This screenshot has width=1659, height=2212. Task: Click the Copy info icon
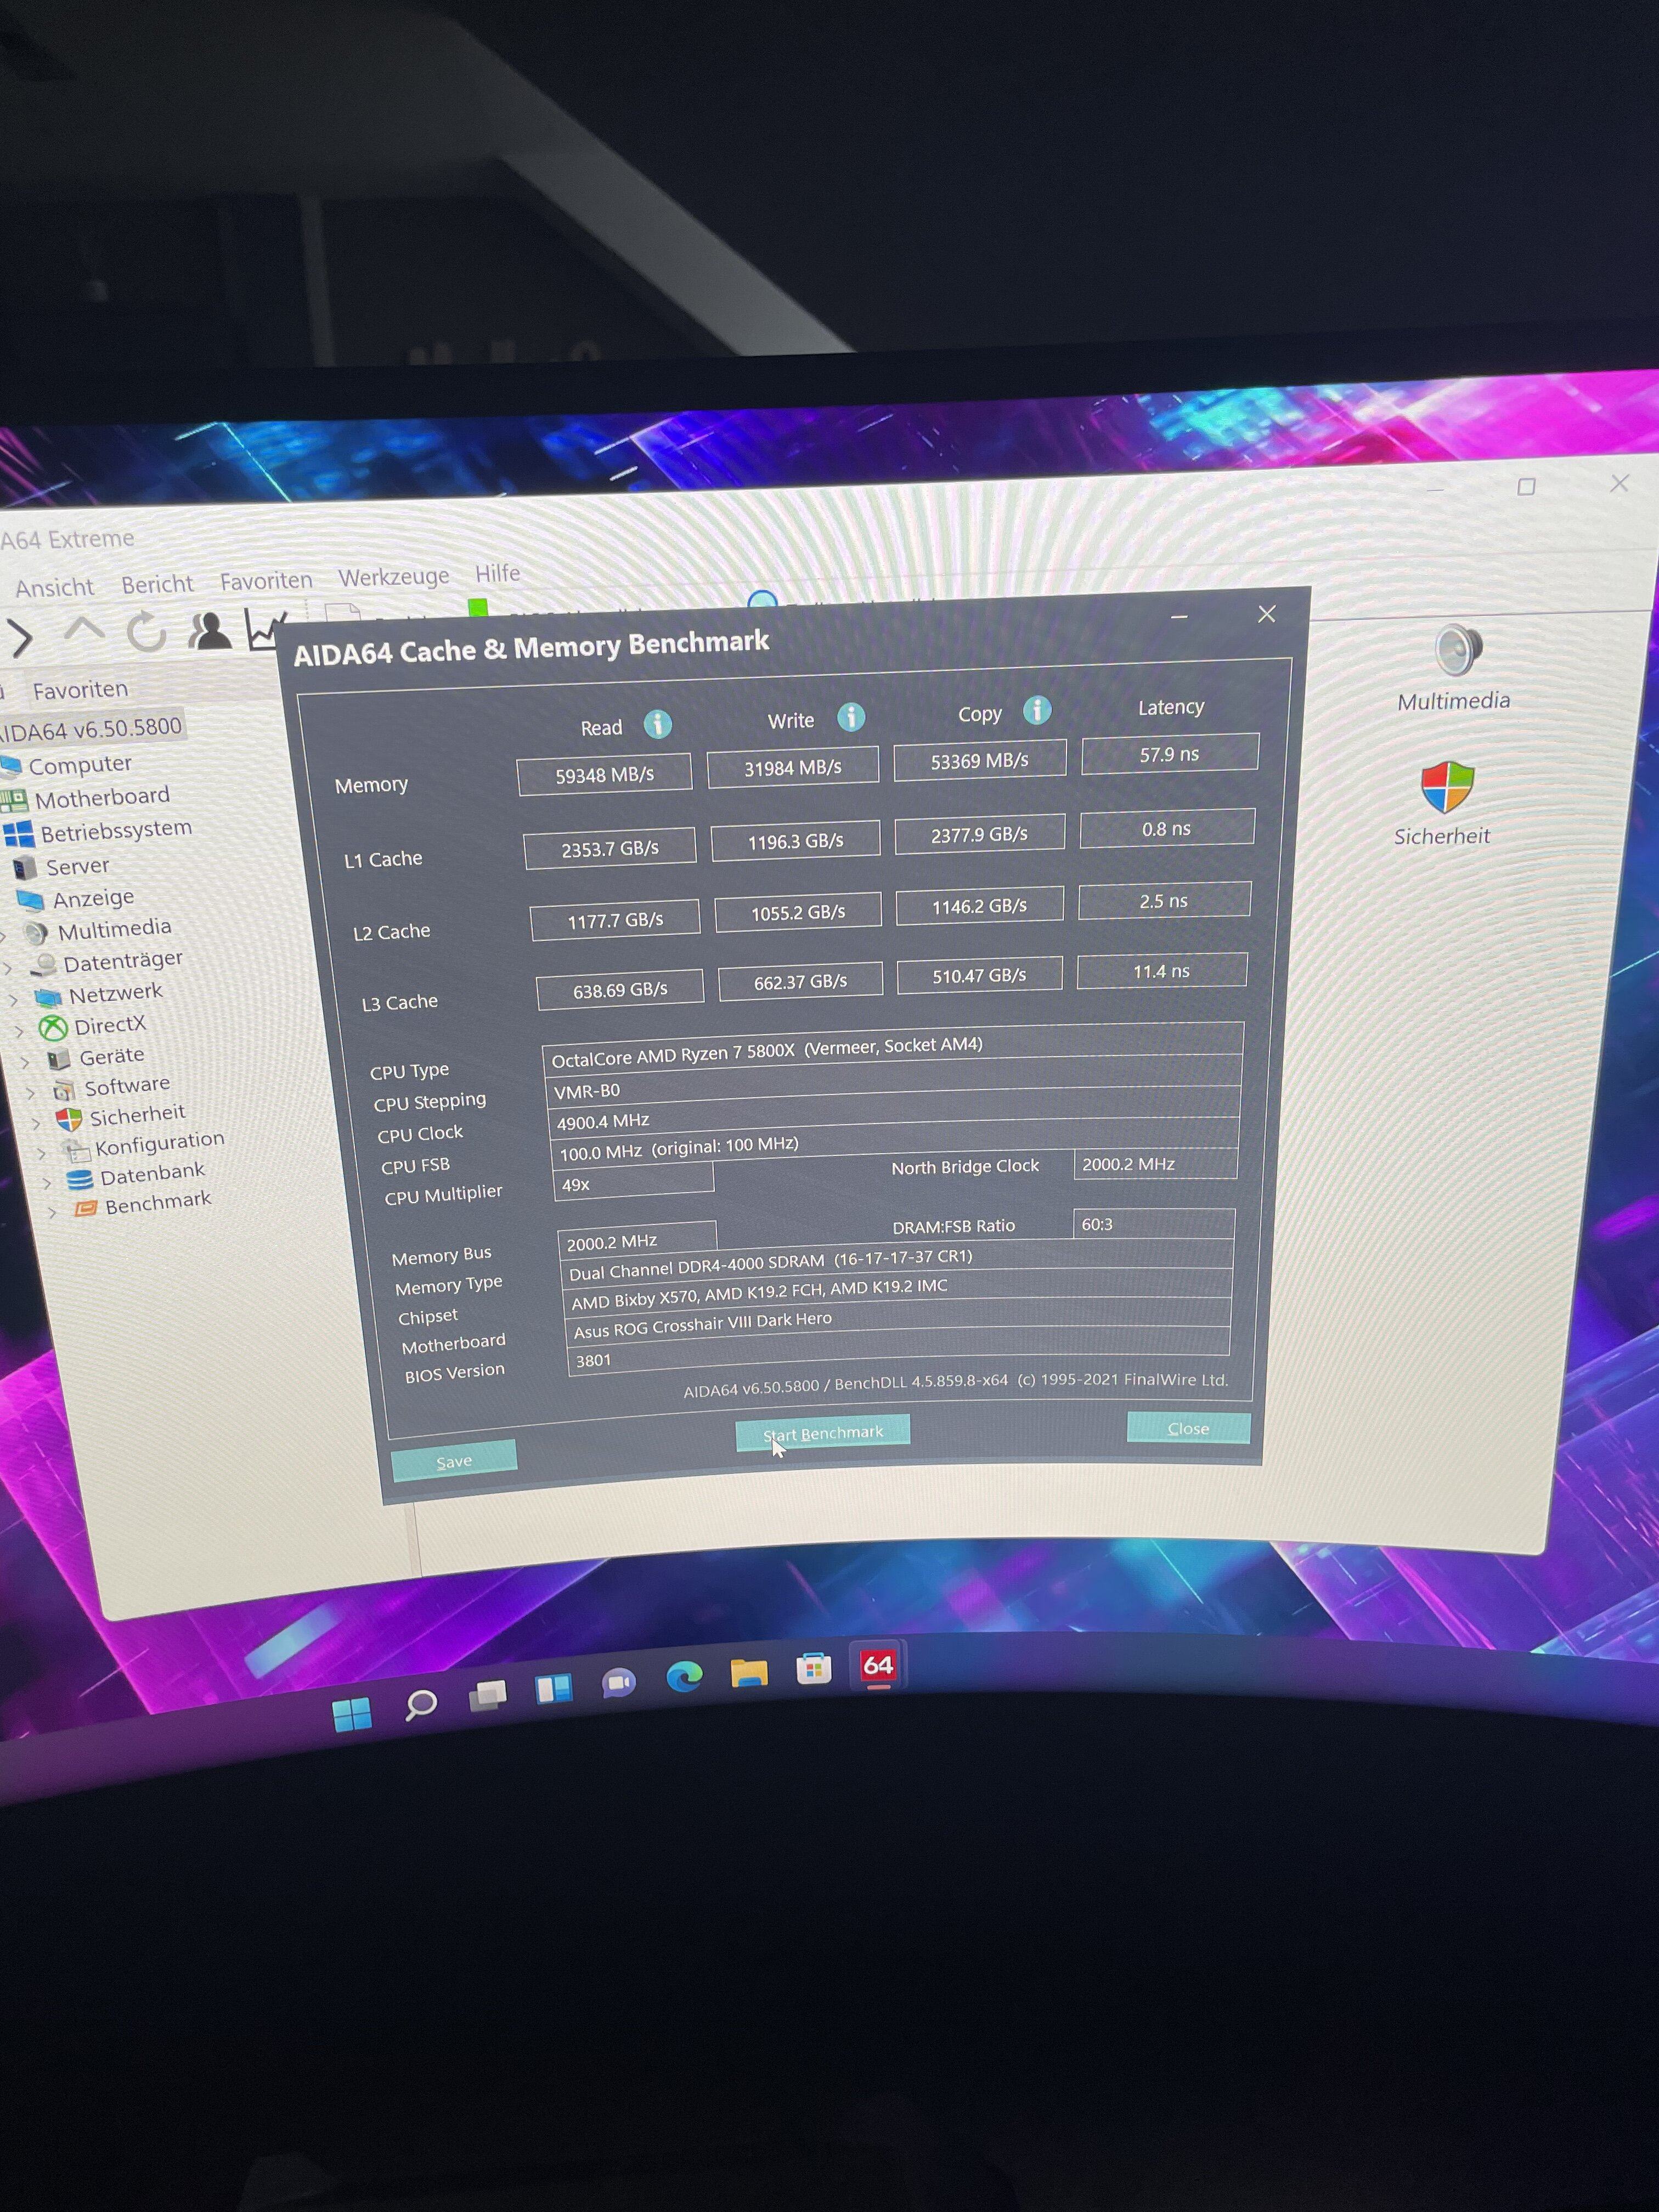(x=1037, y=710)
